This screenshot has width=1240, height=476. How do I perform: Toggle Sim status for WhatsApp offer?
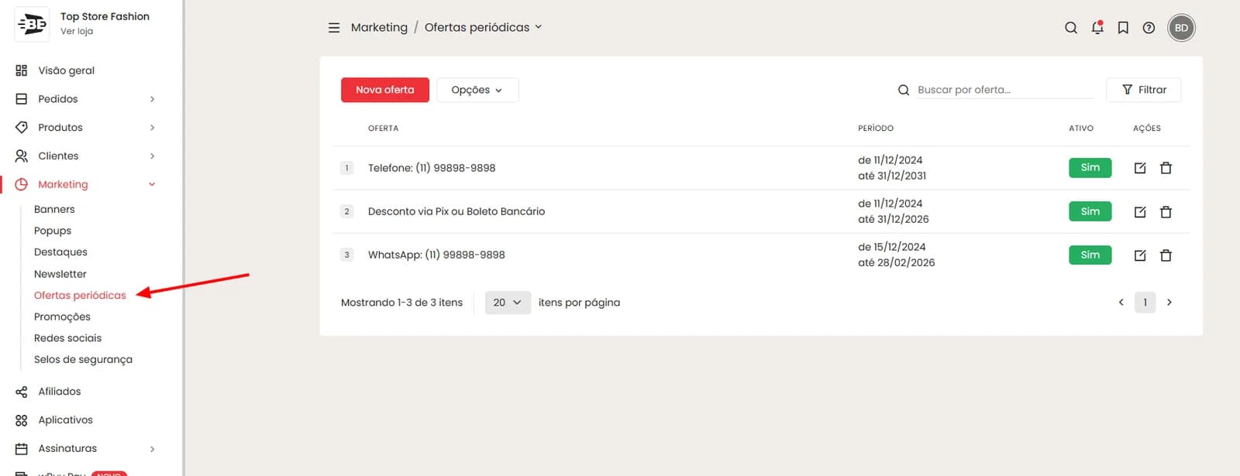point(1090,255)
